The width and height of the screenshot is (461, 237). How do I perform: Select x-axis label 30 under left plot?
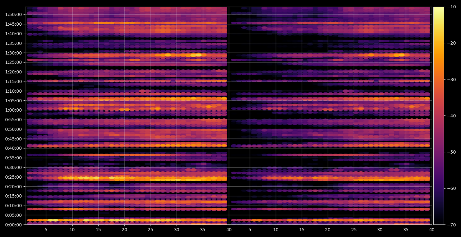(177, 230)
